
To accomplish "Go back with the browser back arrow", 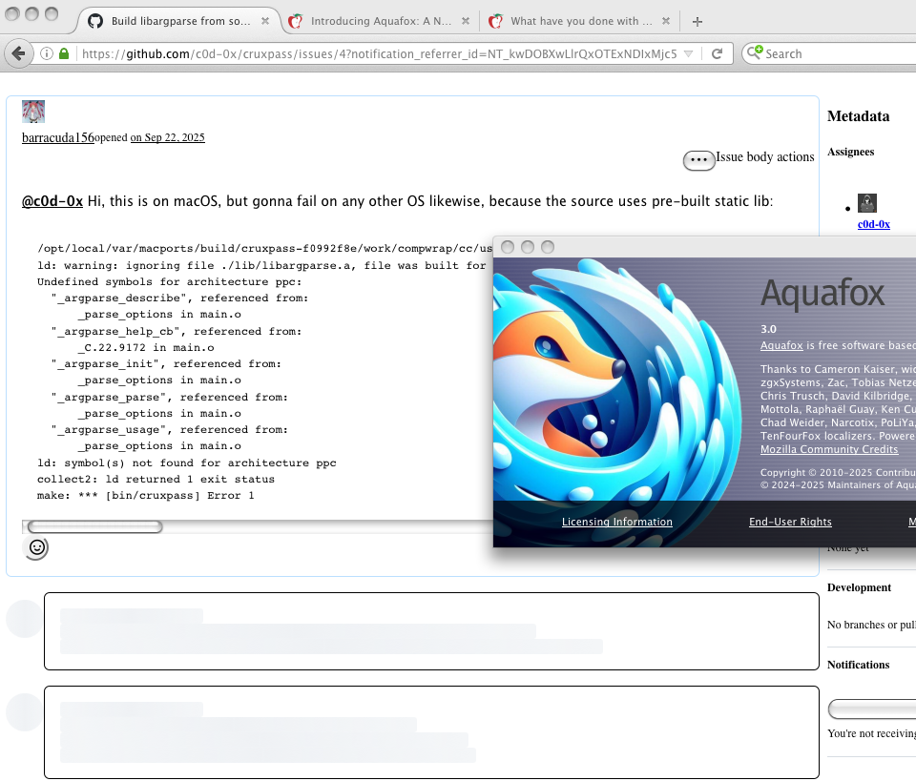I will point(18,53).
